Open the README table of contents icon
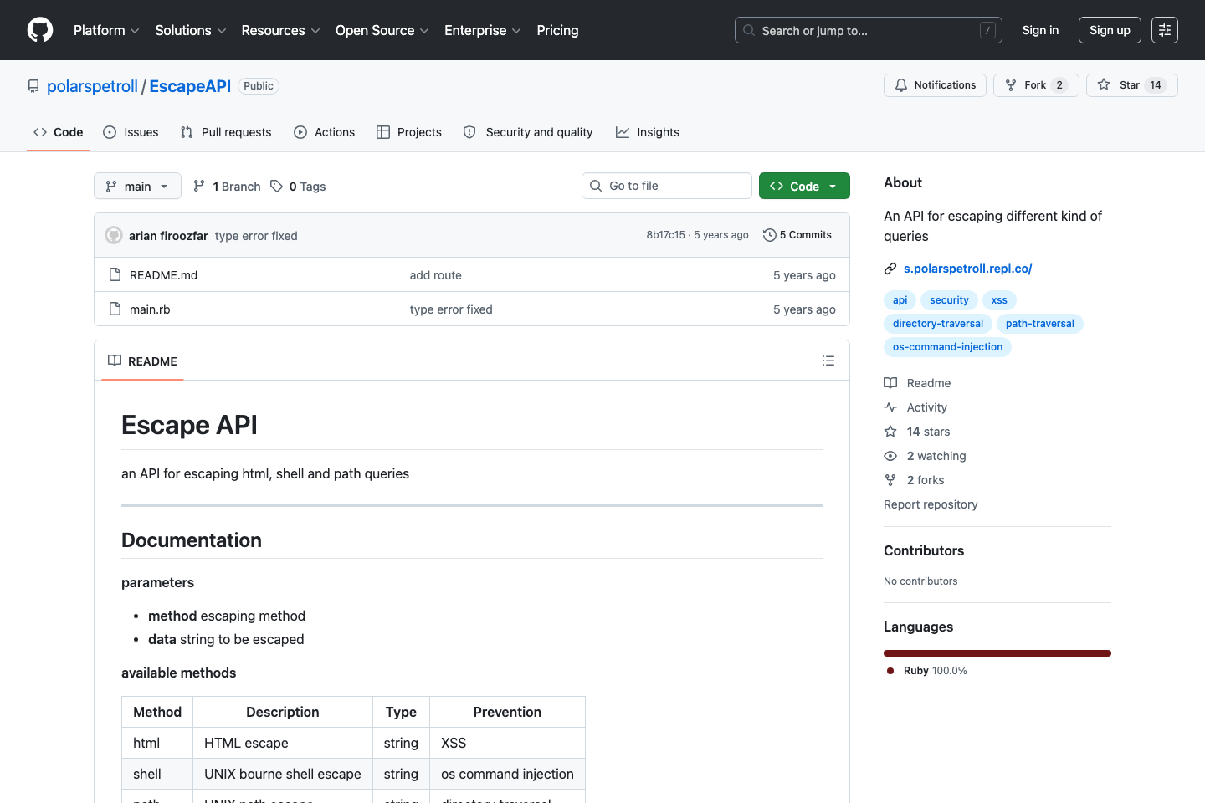Screen dimensions: 1205x803 coord(828,361)
